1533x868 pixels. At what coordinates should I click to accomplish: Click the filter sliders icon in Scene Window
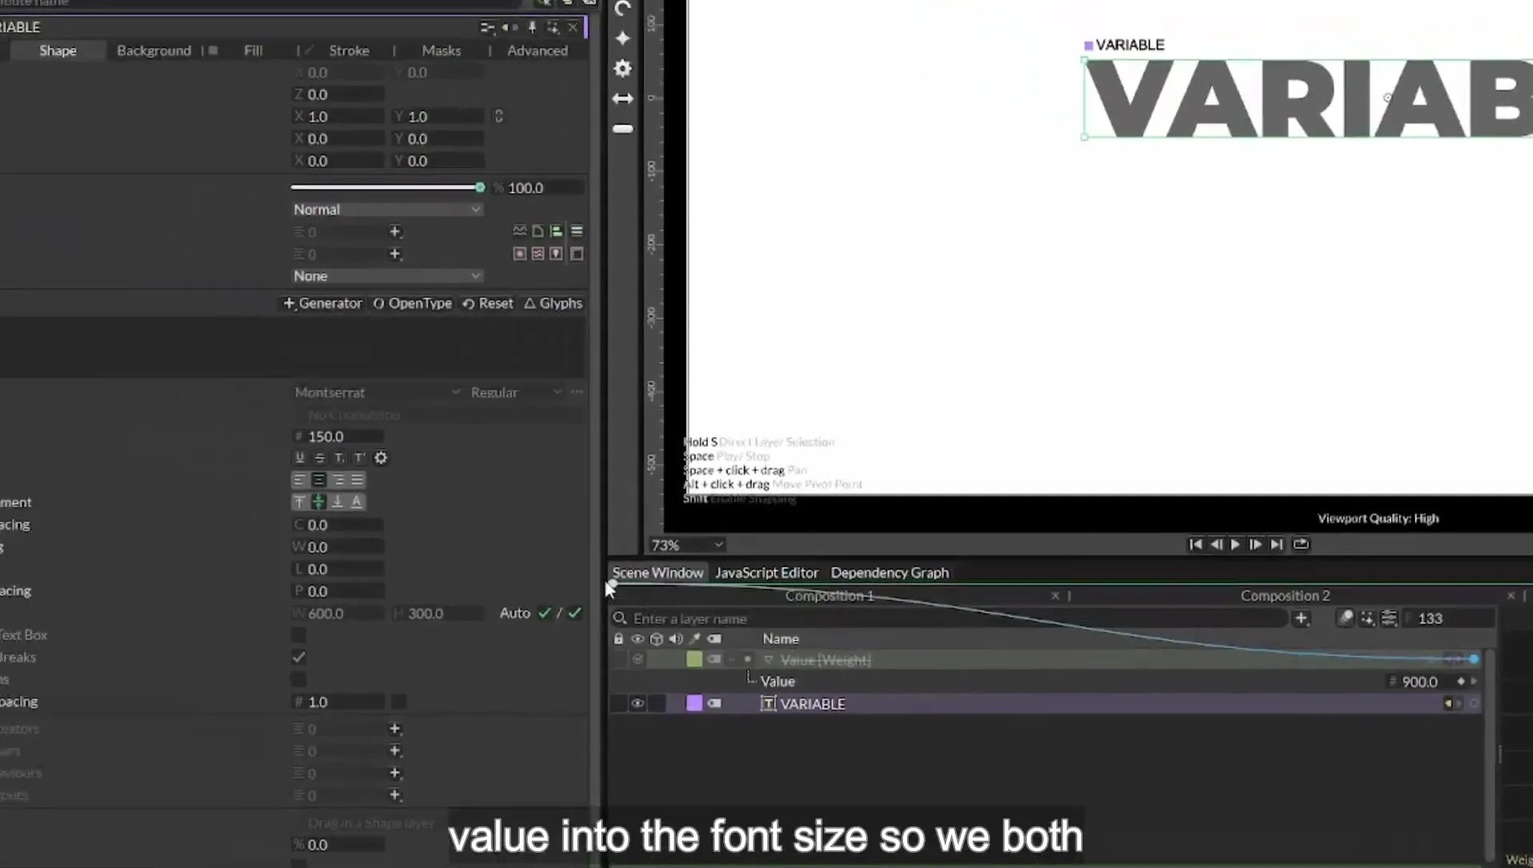(1389, 618)
